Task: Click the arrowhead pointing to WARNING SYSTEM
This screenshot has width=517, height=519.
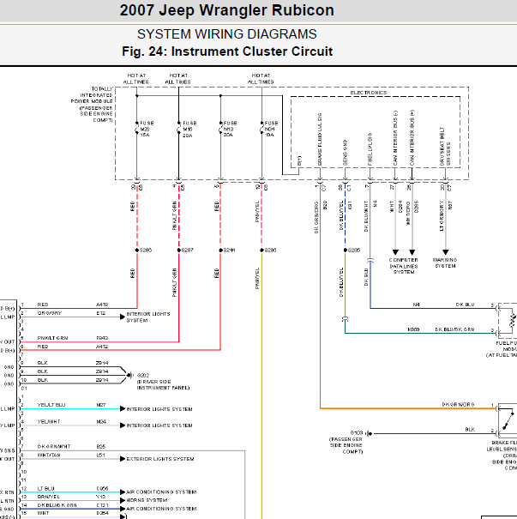Action: point(446,252)
